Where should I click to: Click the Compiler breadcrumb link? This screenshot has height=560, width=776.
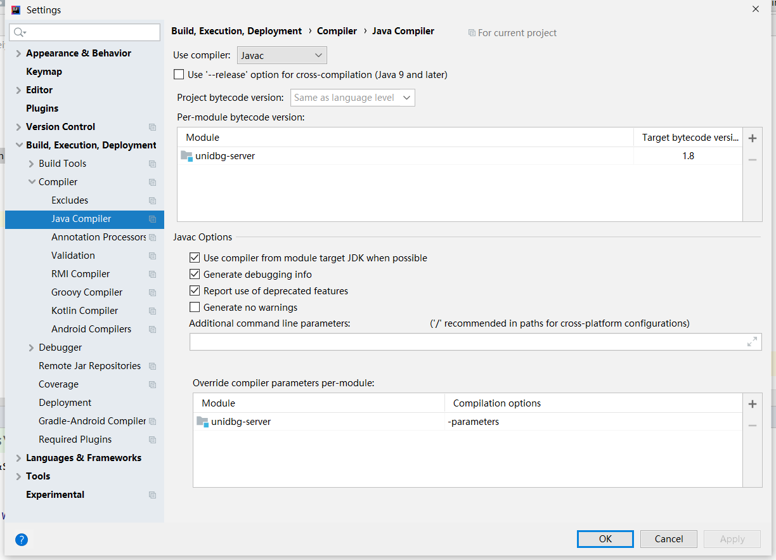[x=337, y=31]
